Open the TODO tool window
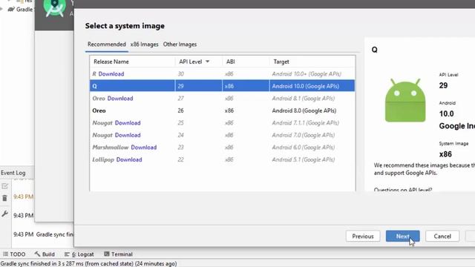 [x=14, y=254]
